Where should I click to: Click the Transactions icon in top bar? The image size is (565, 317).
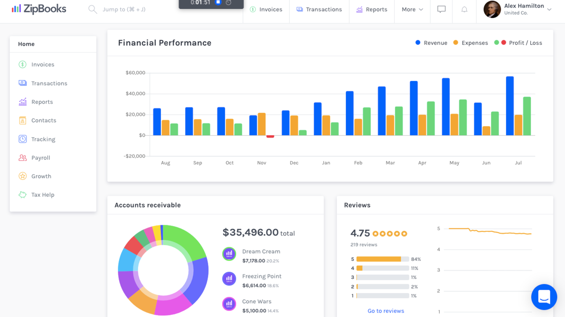300,9
